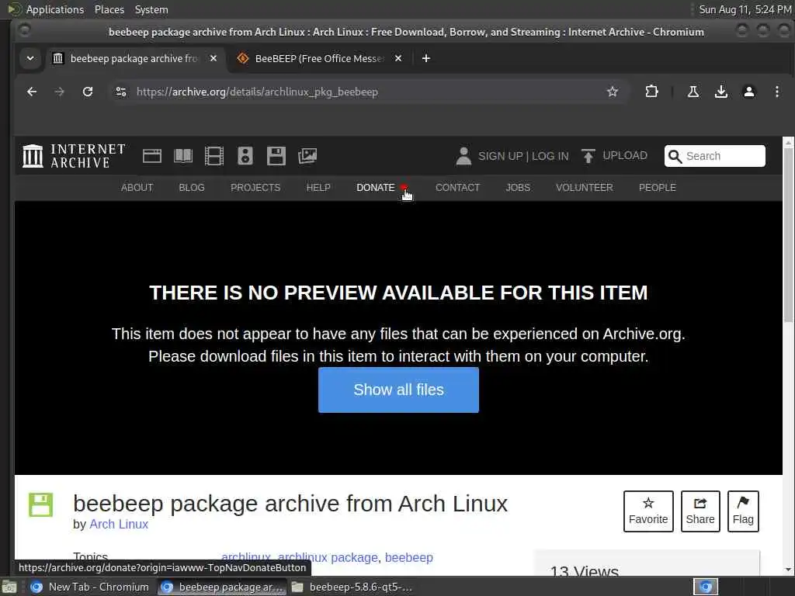795x596 pixels.
Task: Reload the page
Action: tap(88, 92)
